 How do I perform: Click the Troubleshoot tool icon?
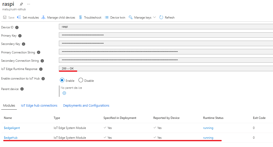(81, 17)
